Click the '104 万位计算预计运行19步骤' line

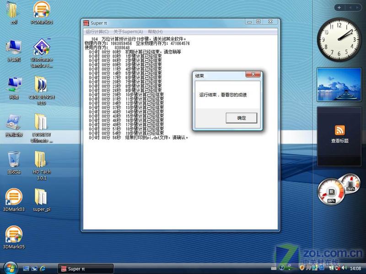(x=139, y=39)
